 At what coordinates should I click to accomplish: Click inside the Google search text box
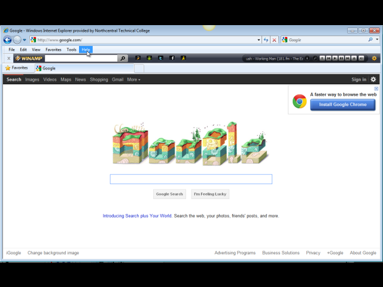click(x=191, y=179)
